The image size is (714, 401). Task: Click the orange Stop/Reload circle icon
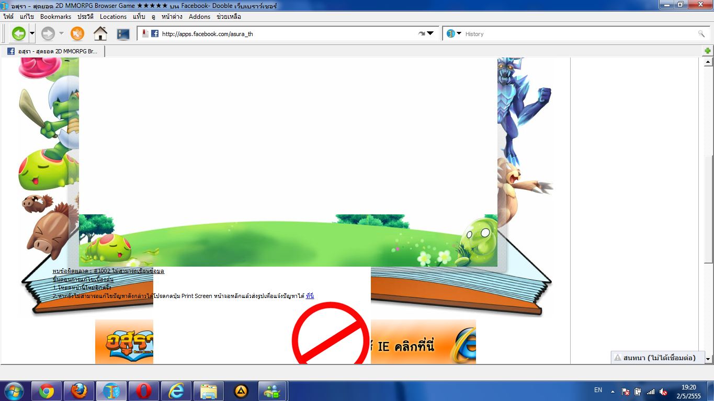(77, 34)
